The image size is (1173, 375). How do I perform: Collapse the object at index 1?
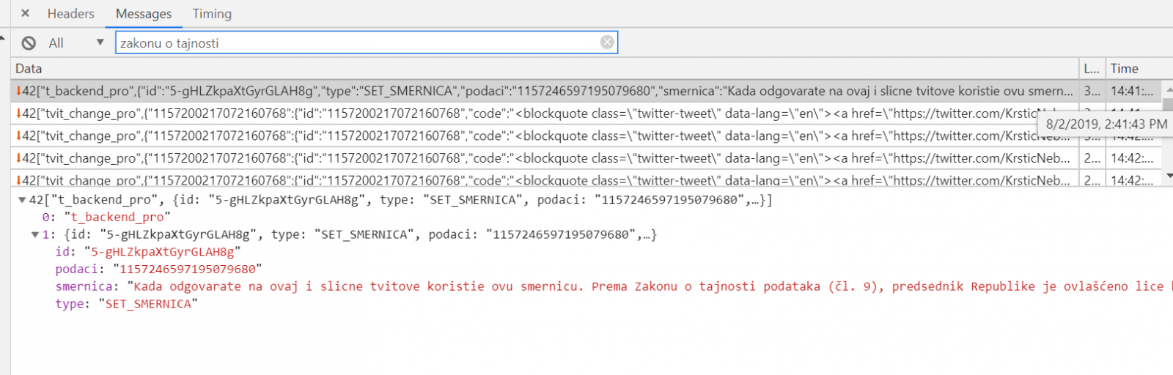point(34,235)
